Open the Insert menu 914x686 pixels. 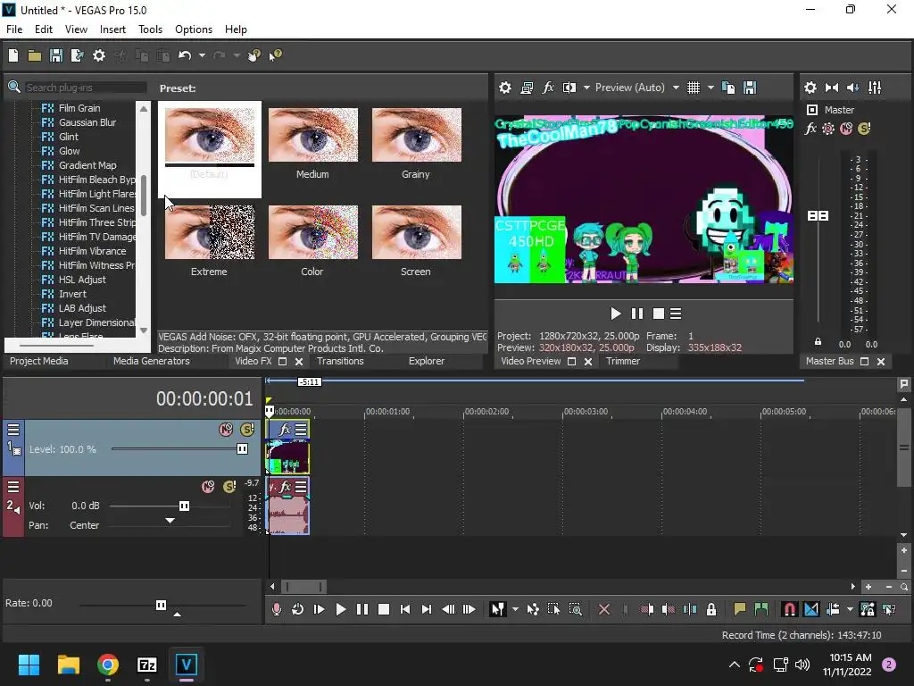112,29
